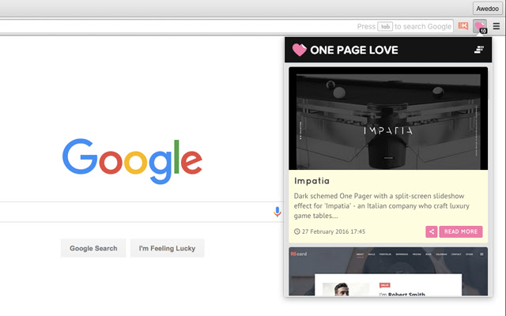Share the Impatia post
This screenshot has width=506, height=316.
432,231
